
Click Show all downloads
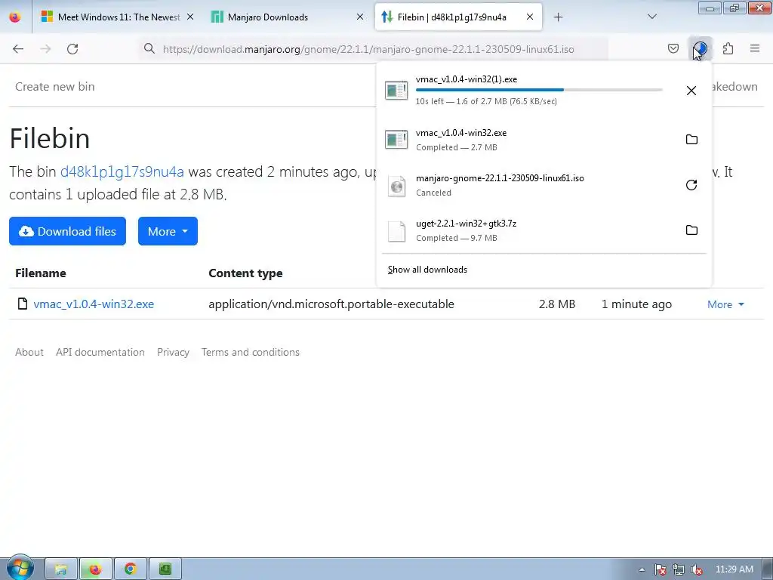coord(427,270)
